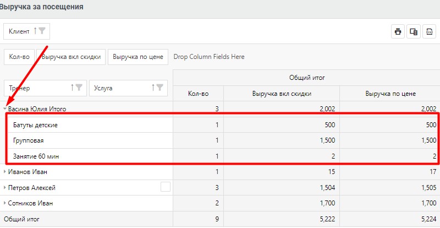
Task: Click the Услуга row field chip
Action: pyautogui.click(x=129, y=88)
